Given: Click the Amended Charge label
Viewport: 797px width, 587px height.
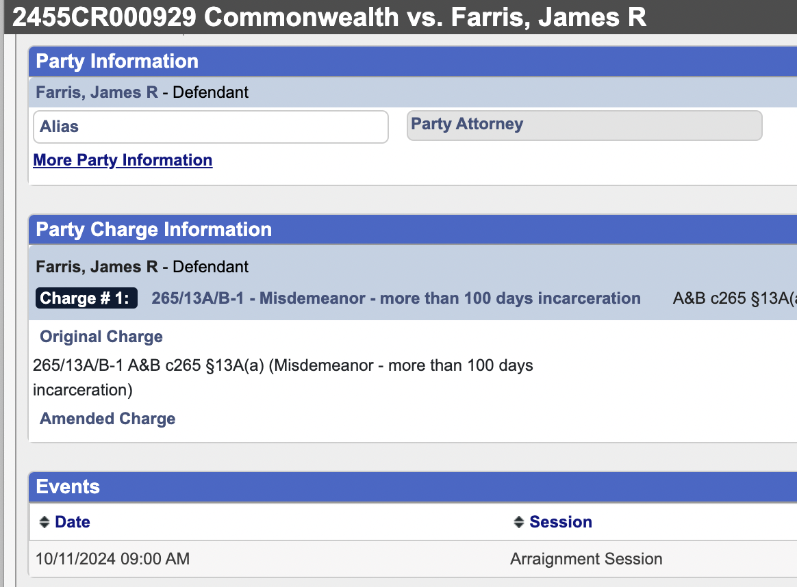Looking at the screenshot, I should point(107,419).
